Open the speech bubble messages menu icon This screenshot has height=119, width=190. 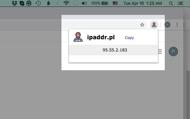75,3
